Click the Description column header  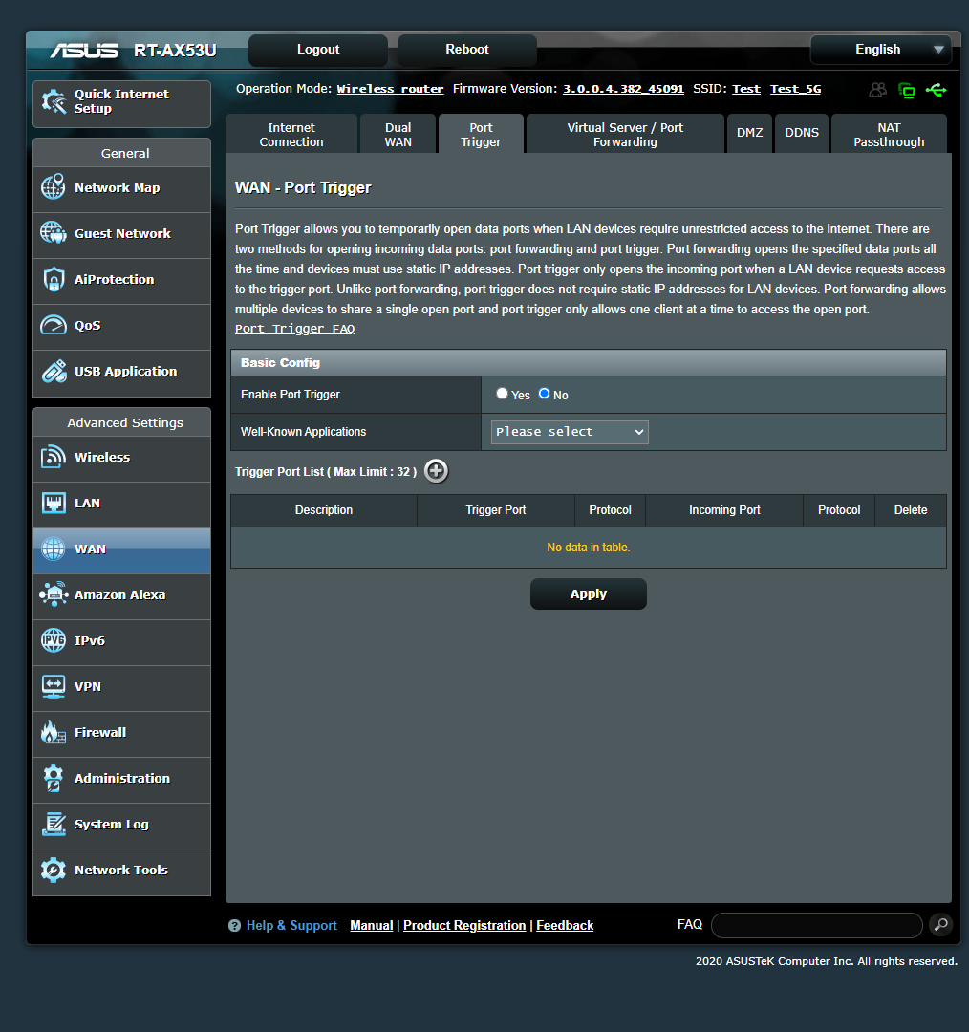324,510
